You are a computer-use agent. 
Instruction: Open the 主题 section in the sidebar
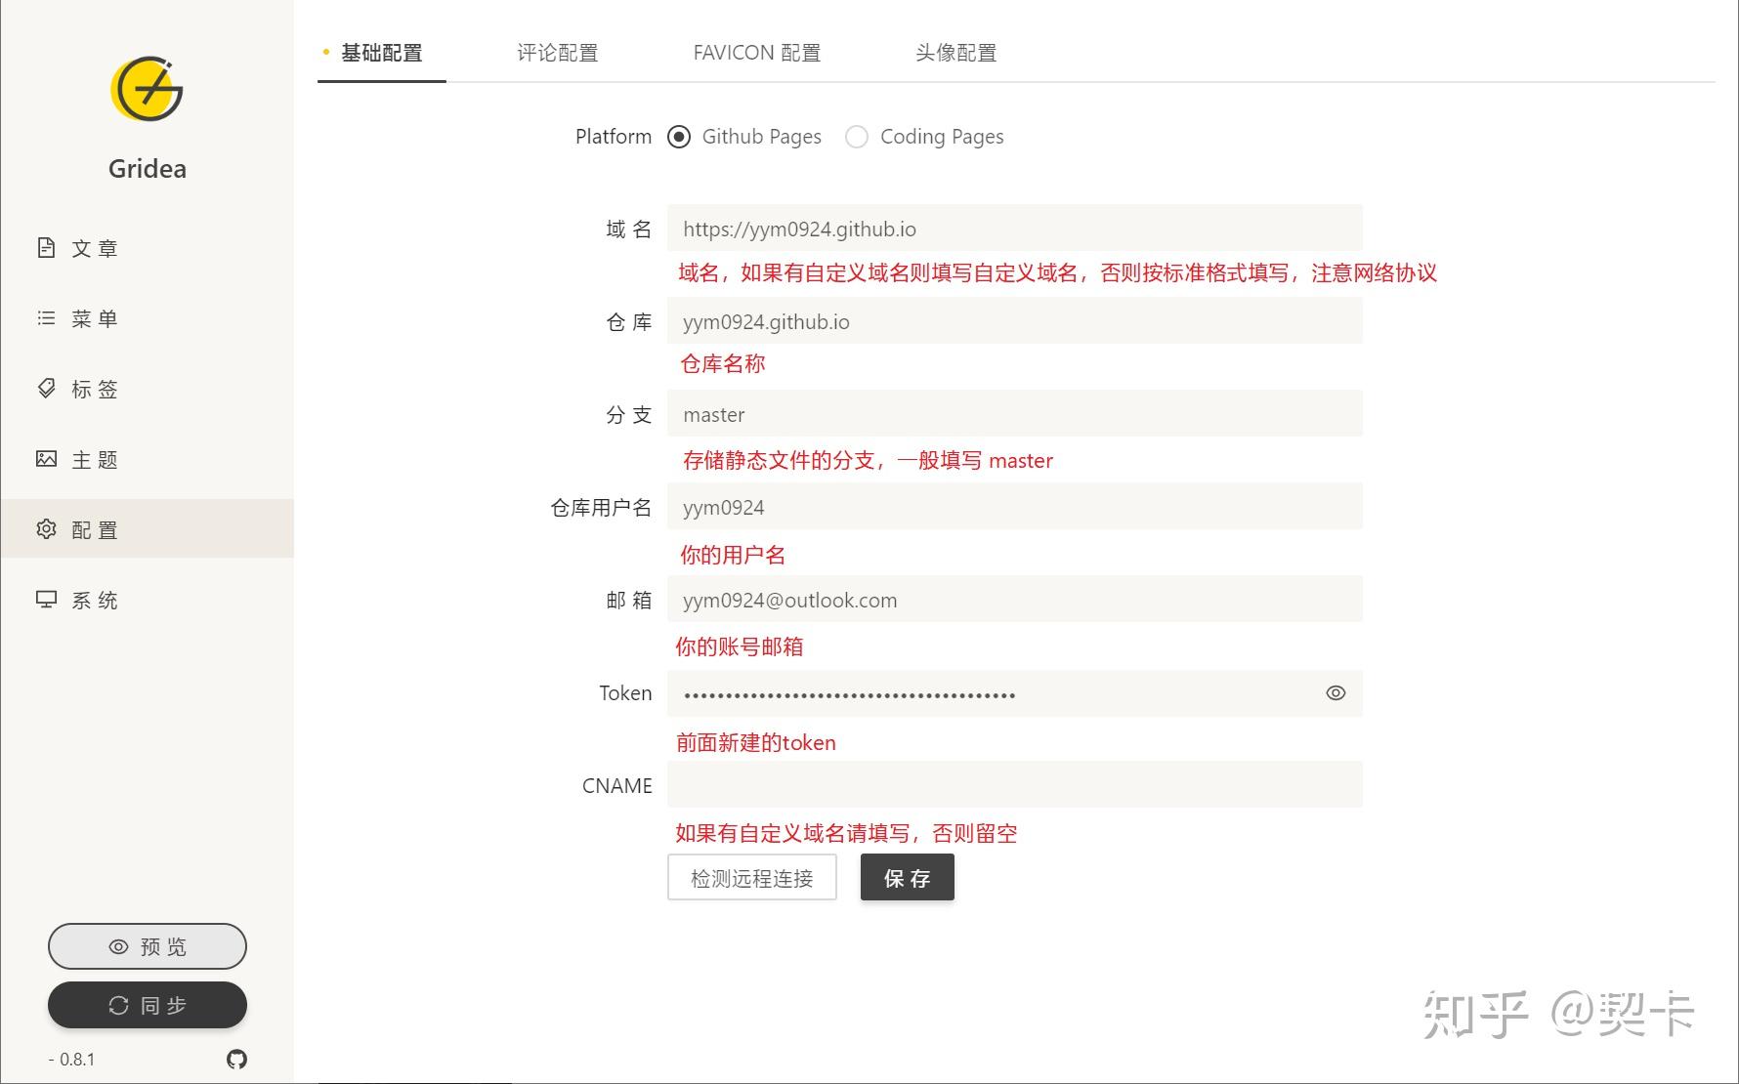tap(93, 459)
